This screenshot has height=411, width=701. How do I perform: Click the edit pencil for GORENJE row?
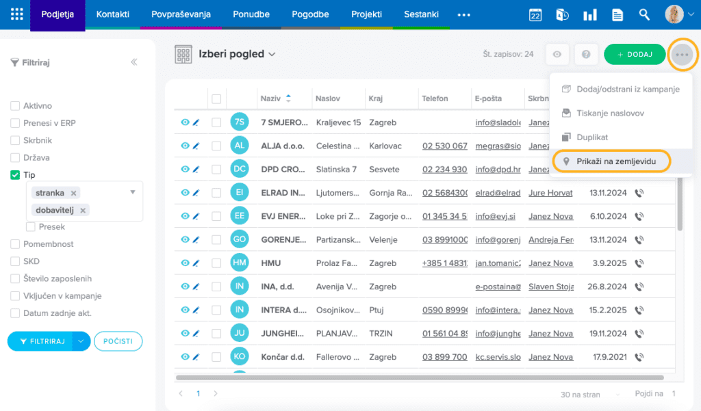(195, 240)
